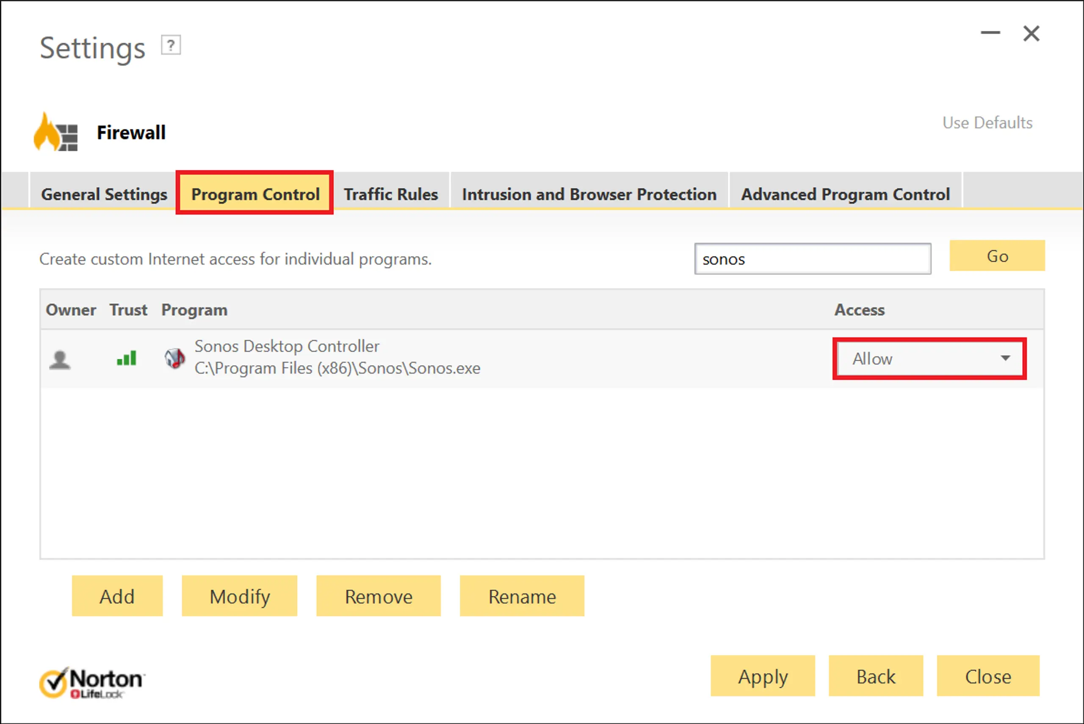Apply the firewall settings

pyautogui.click(x=763, y=676)
